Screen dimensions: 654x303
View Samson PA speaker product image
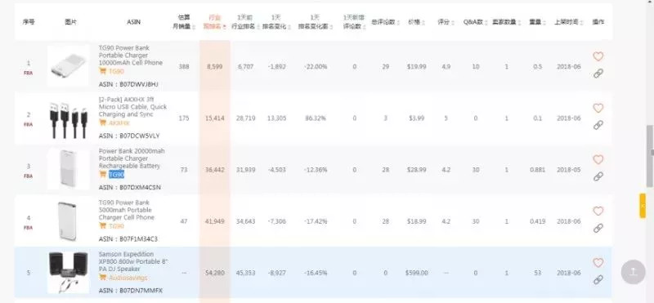point(68,272)
